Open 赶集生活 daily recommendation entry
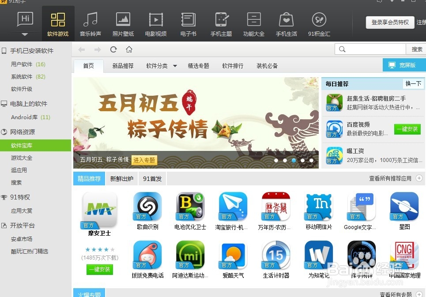The height and width of the screenshot is (297, 426). [x=373, y=103]
